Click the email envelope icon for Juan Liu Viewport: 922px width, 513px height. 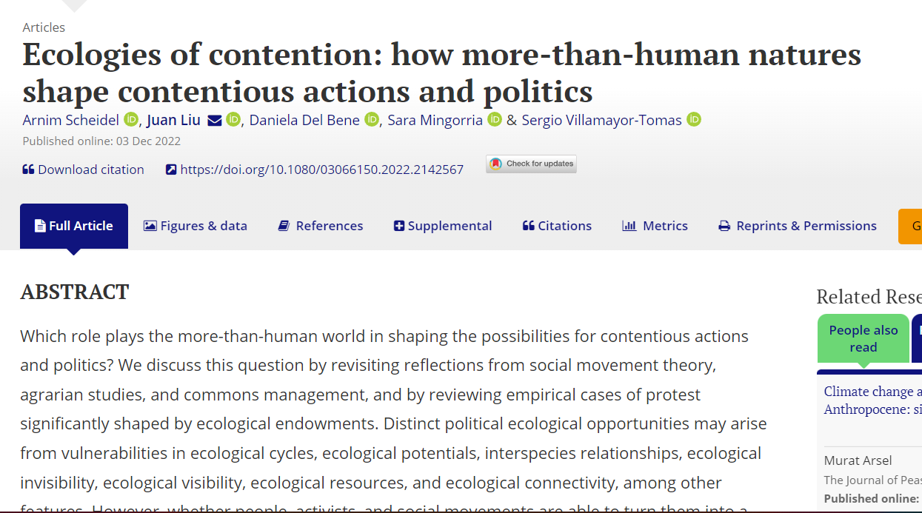click(215, 120)
